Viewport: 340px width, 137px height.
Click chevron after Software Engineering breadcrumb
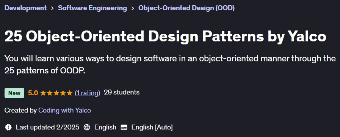point(133,8)
